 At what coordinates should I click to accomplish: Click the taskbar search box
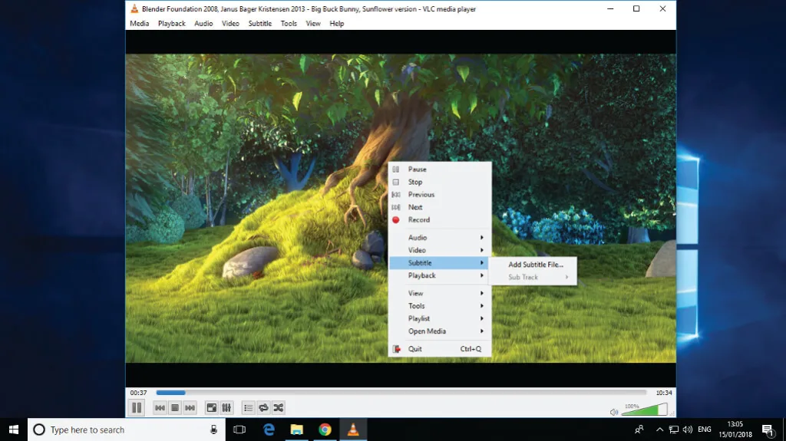tap(127, 429)
